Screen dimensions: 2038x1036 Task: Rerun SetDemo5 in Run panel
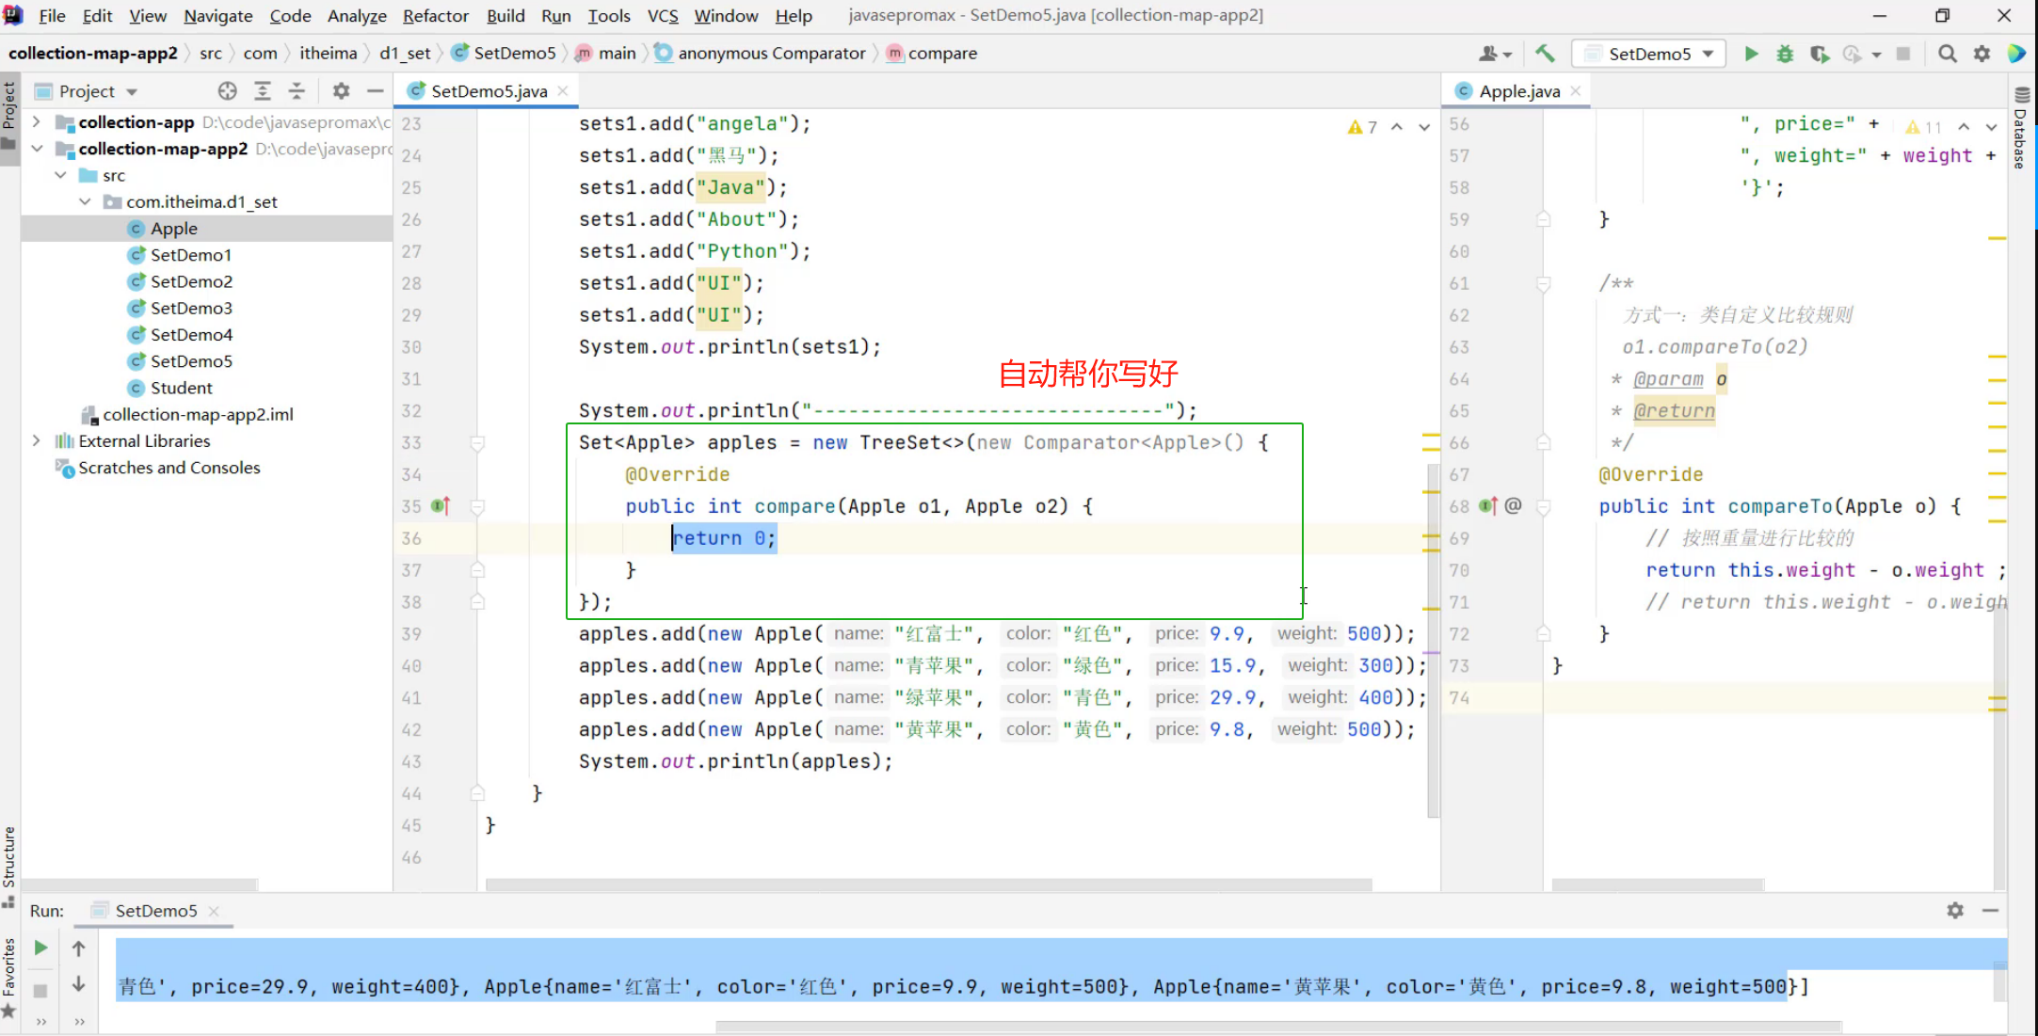tap(40, 948)
